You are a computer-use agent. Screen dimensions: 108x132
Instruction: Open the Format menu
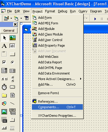(x=50, y=11)
